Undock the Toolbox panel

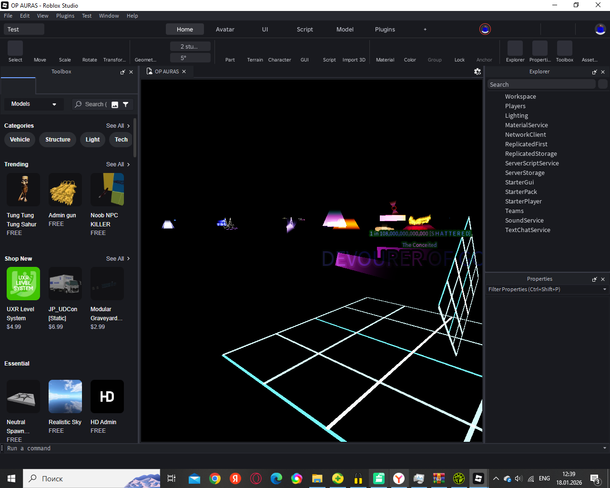(123, 72)
